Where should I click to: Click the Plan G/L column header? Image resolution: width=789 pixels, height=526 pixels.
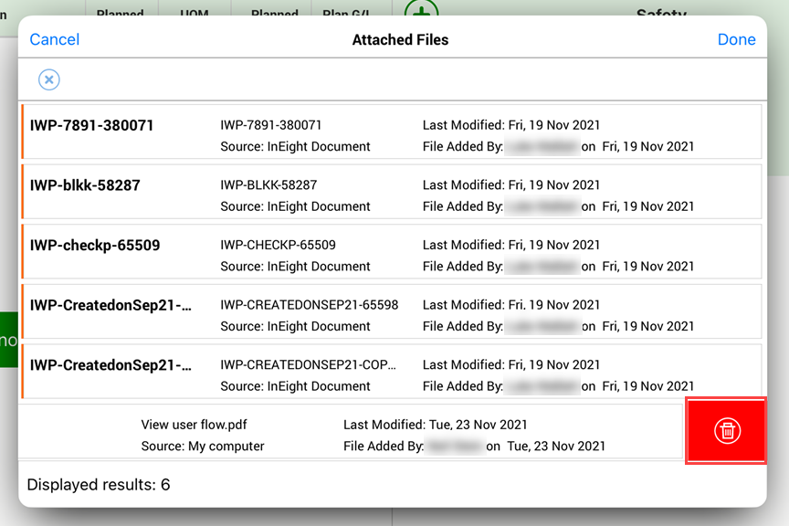346,14
